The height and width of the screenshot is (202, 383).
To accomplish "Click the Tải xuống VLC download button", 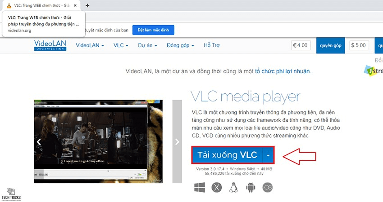I will [227, 155].
